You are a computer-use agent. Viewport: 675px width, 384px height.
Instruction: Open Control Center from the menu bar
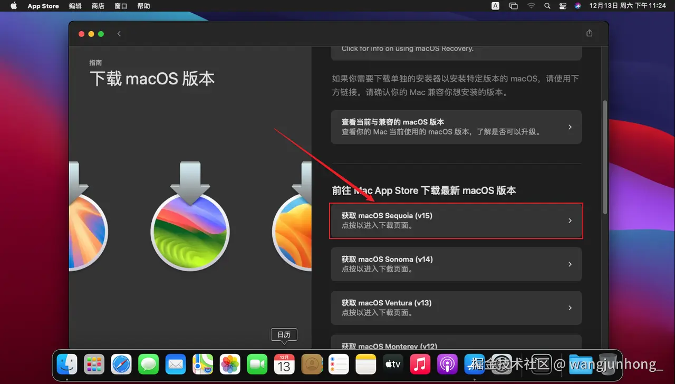[x=562, y=6]
